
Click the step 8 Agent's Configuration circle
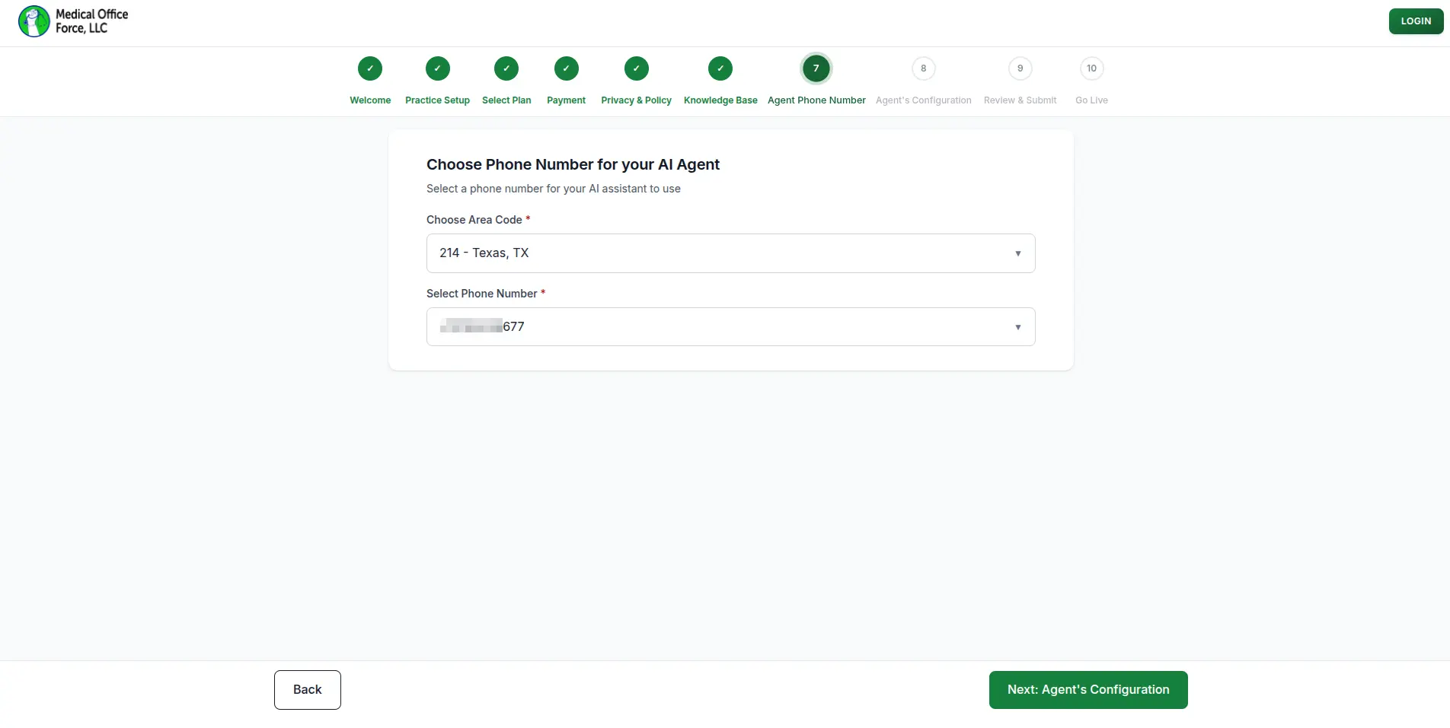click(924, 68)
